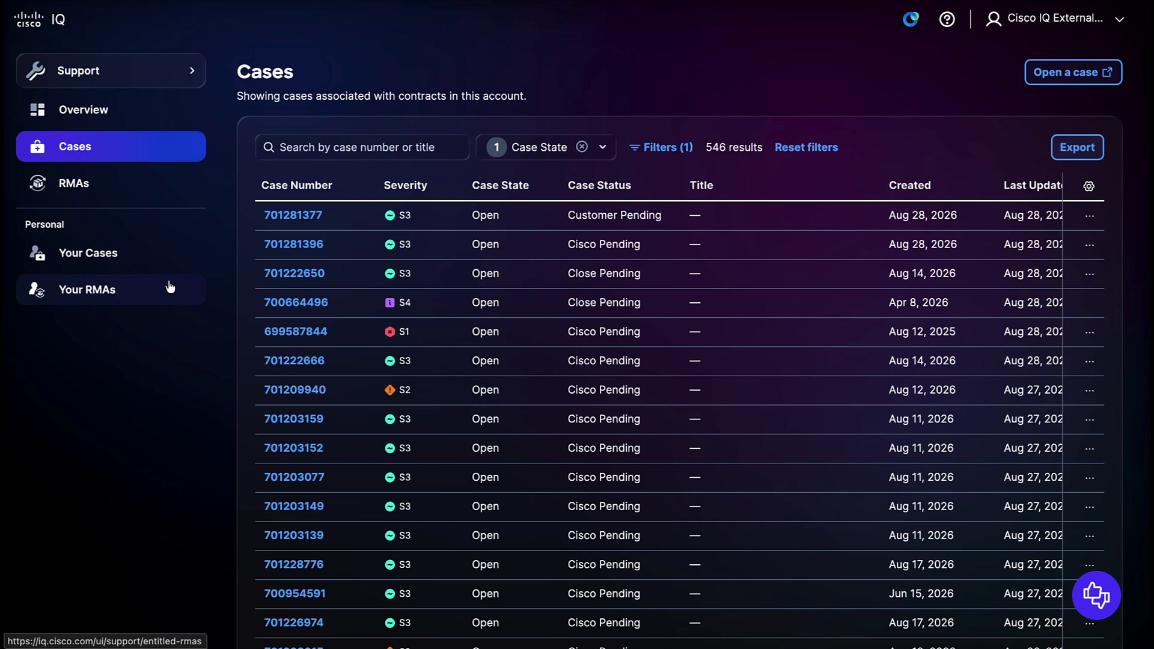The image size is (1154, 649).
Task: Open Your Cases under Personal
Action: [111, 253]
